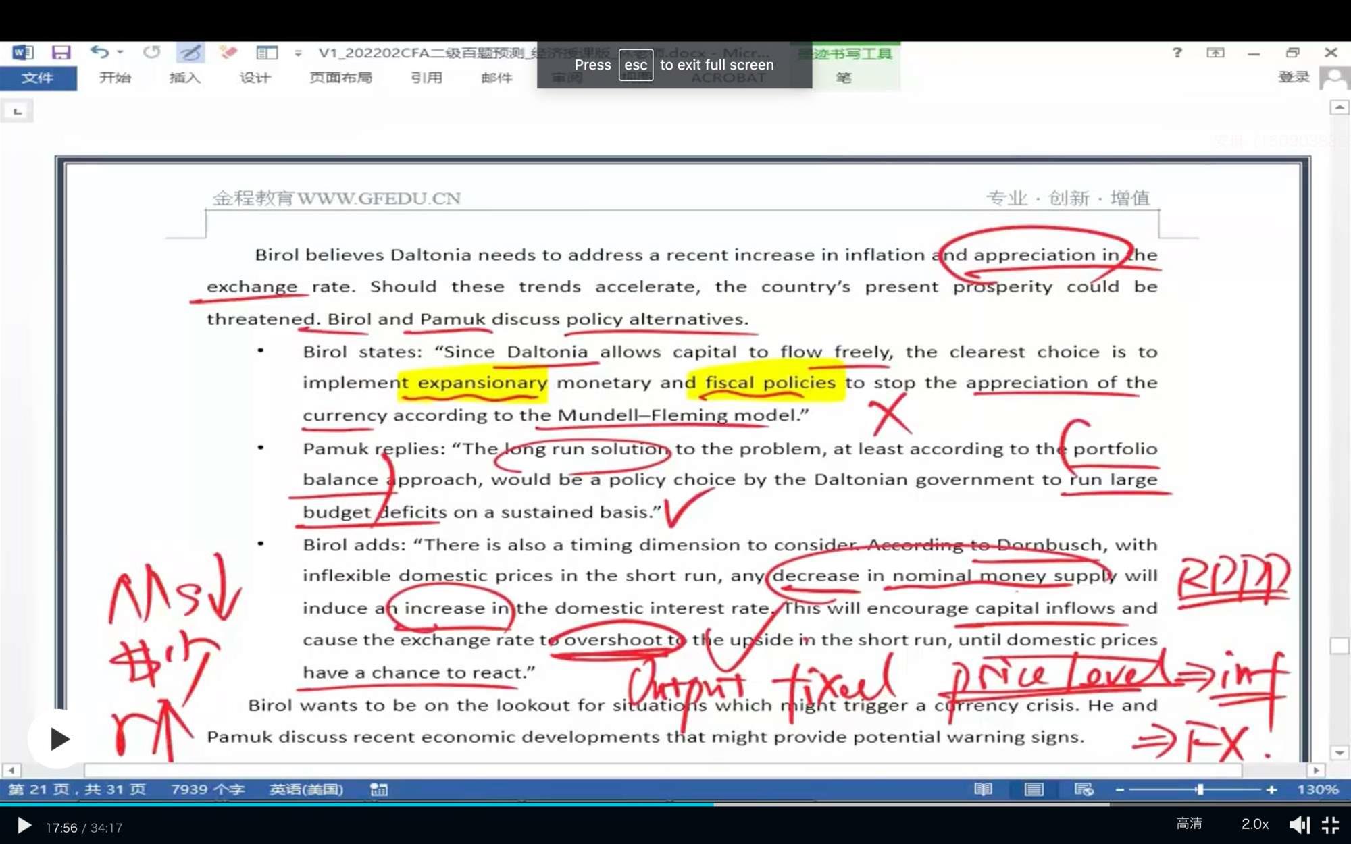Screen dimensions: 1351x844
Task: Click the ribbon display options icon
Action: click(x=1215, y=52)
